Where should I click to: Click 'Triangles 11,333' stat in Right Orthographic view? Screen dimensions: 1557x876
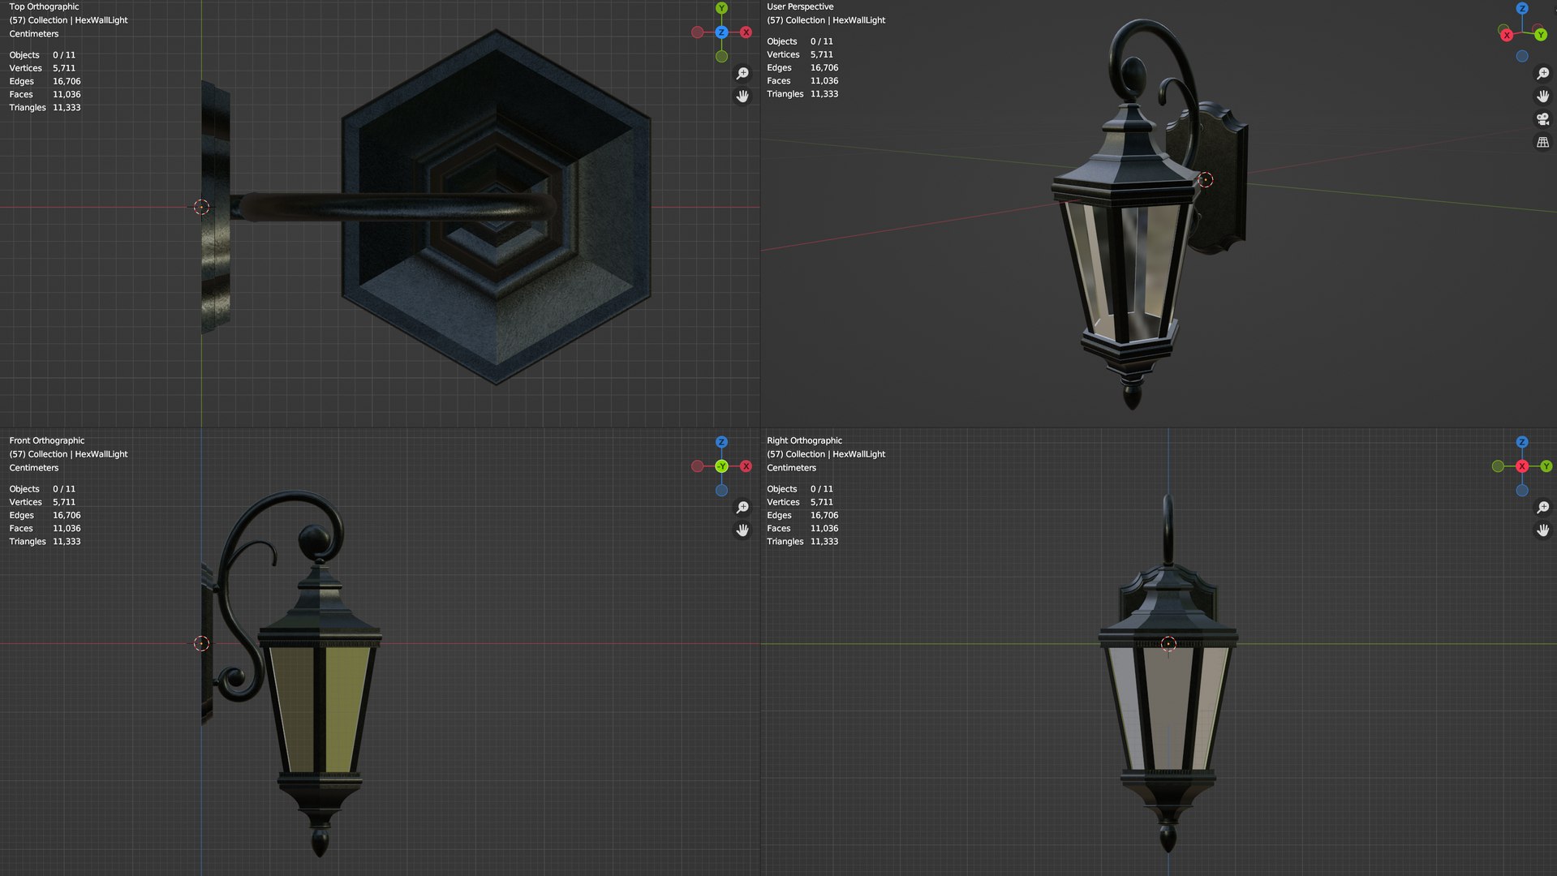[802, 541]
